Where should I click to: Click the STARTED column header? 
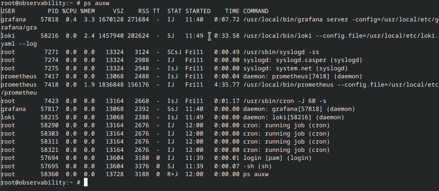click(198, 11)
